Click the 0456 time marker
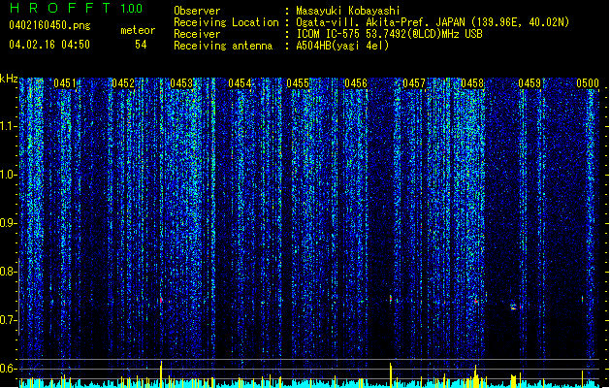 tap(356, 83)
